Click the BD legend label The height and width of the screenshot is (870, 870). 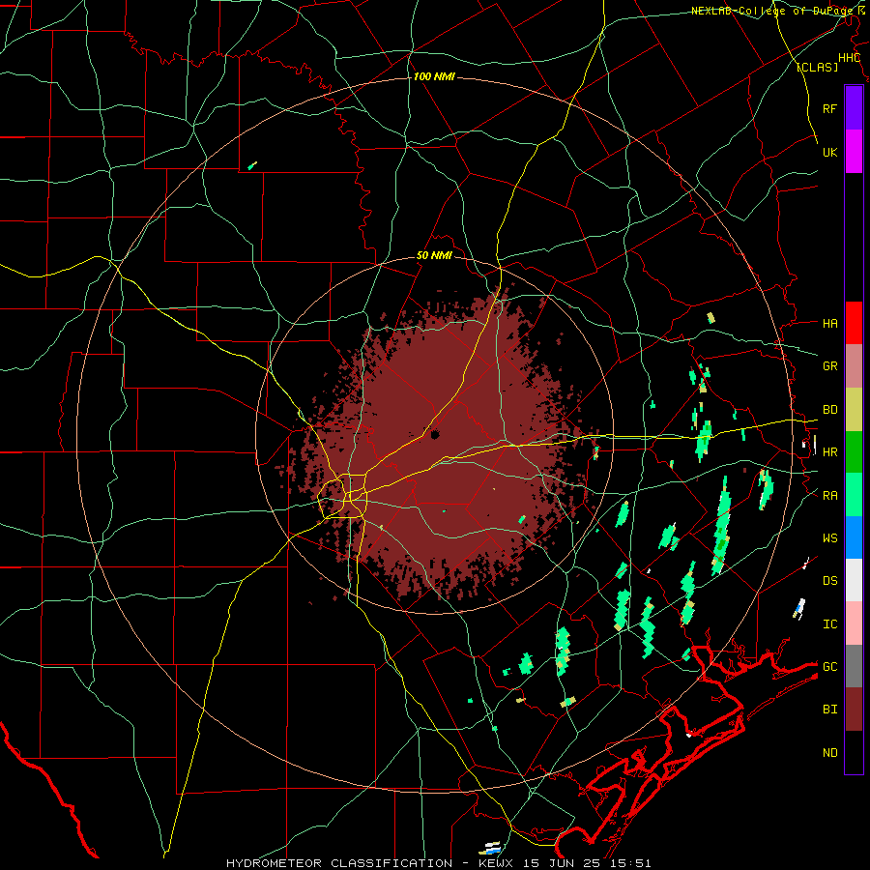829,410
